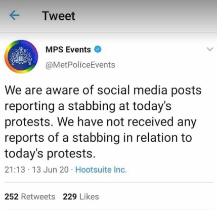This screenshot has width=217, height=210.
Task: Select the Tweet header title
Action: [x=59, y=16]
